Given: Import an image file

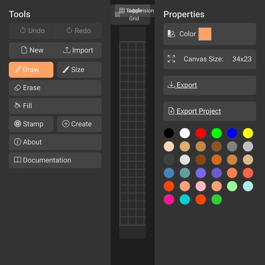Looking at the screenshot, I should (79, 50).
